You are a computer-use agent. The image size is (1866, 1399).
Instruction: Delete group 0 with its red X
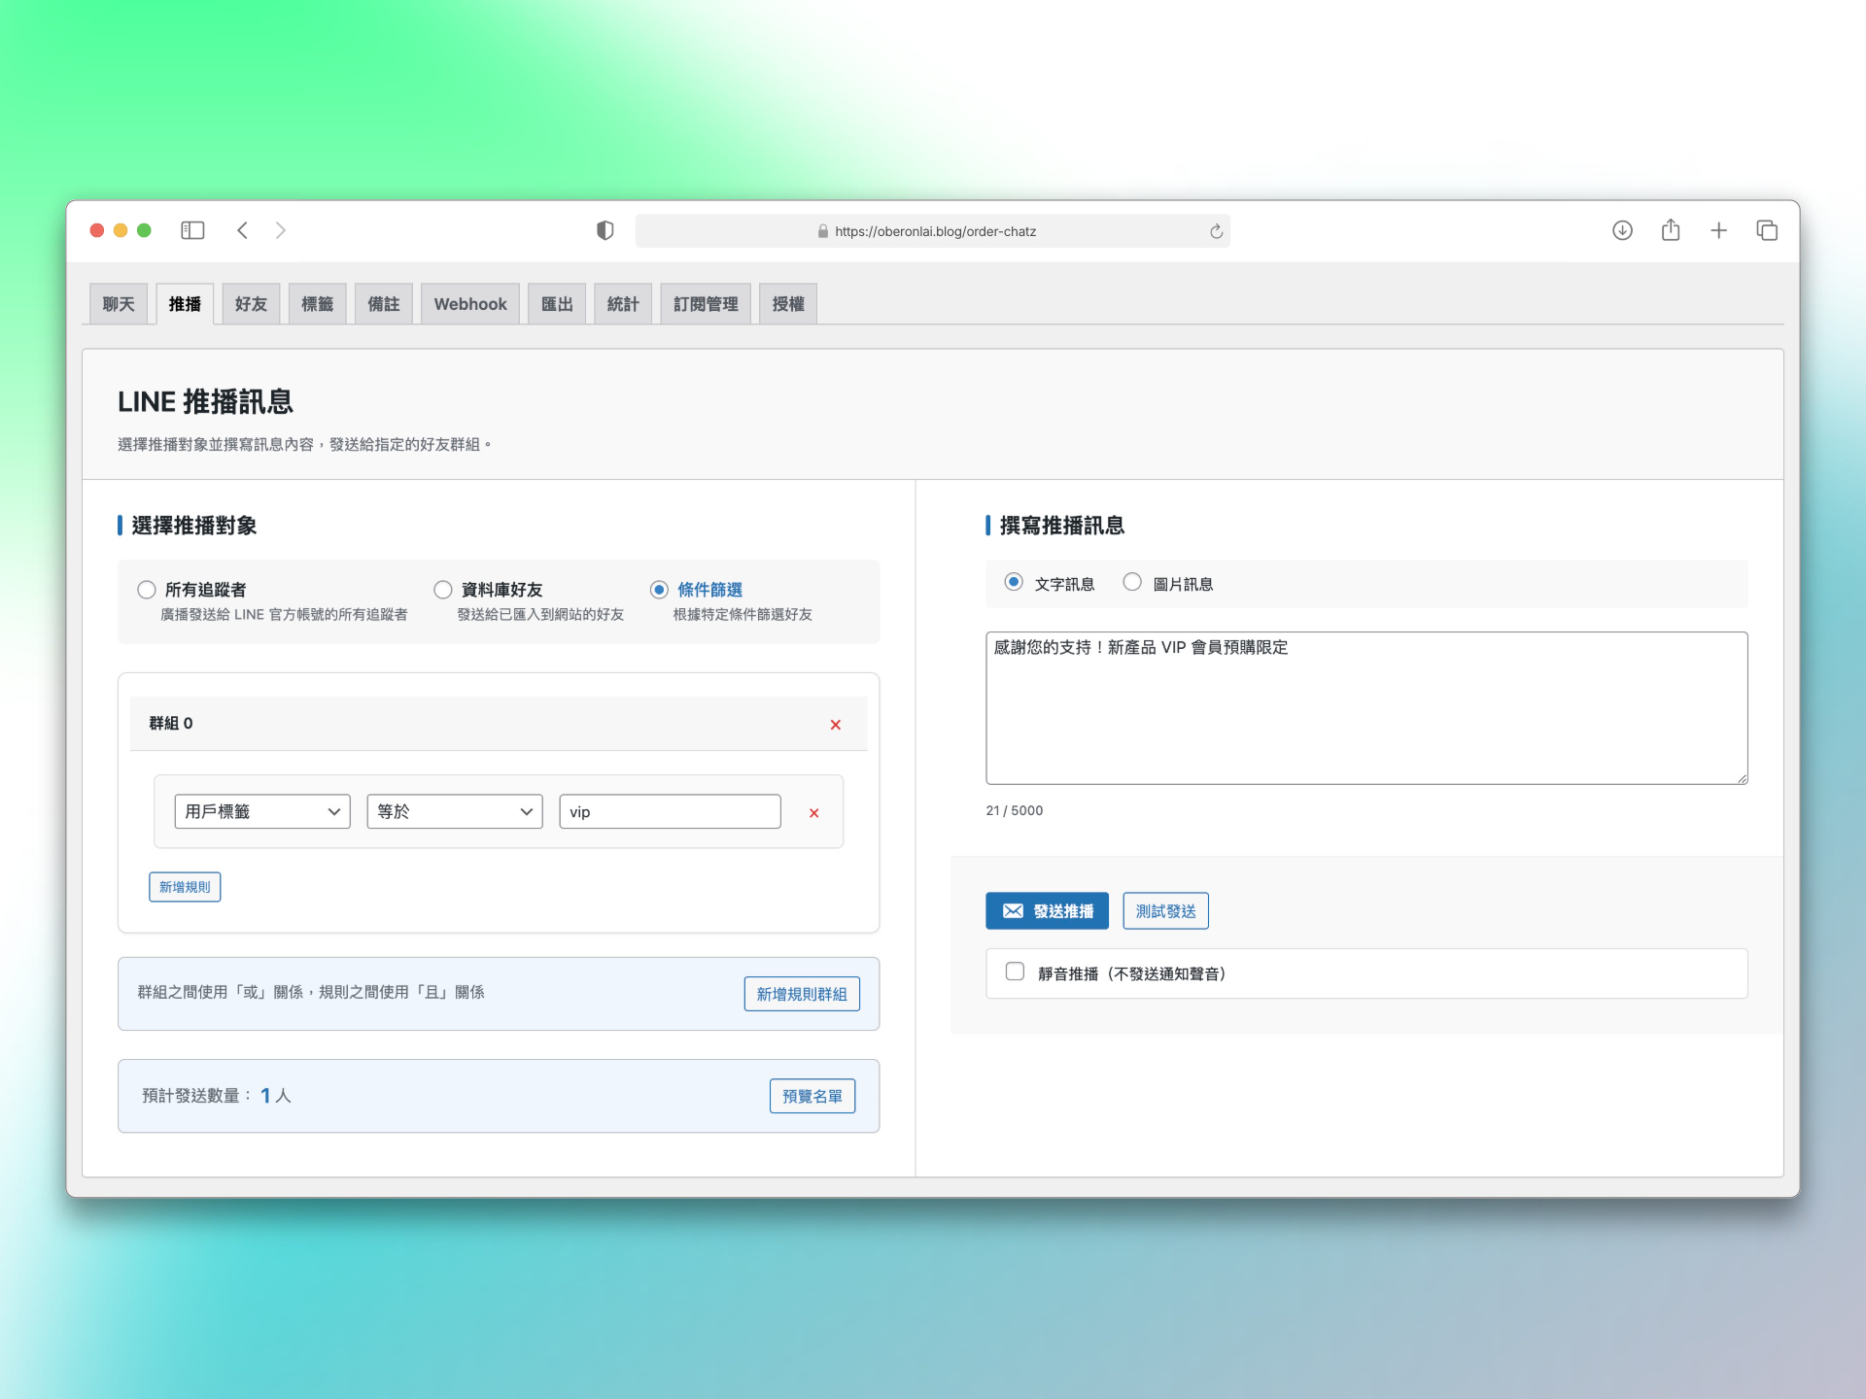click(x=836, y=725)
